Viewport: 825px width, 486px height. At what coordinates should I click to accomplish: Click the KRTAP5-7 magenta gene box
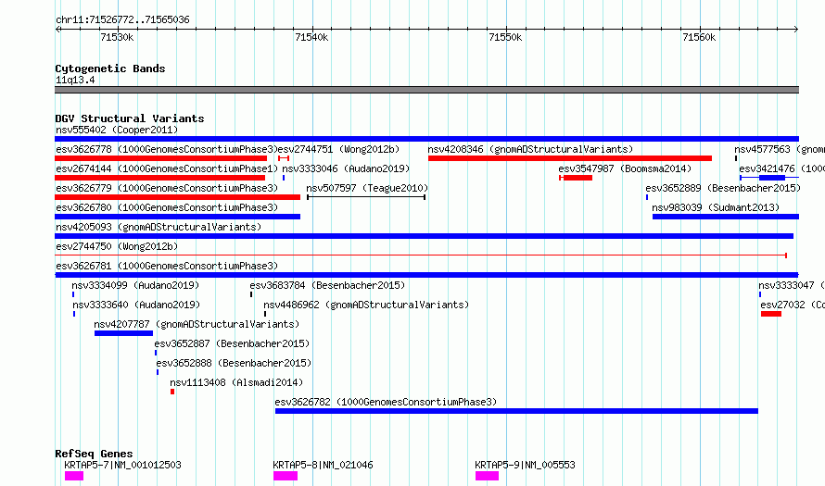[x=74, y=476]
